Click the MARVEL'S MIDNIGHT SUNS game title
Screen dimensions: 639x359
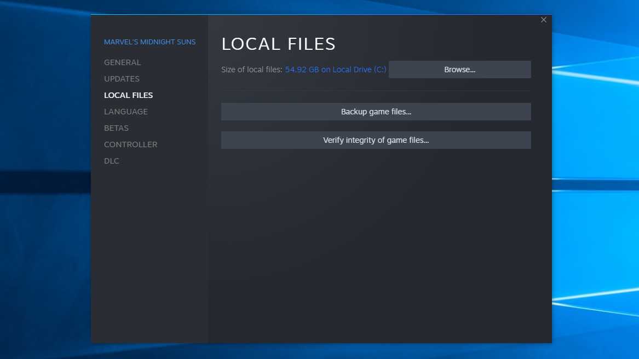tap(149, 42)
